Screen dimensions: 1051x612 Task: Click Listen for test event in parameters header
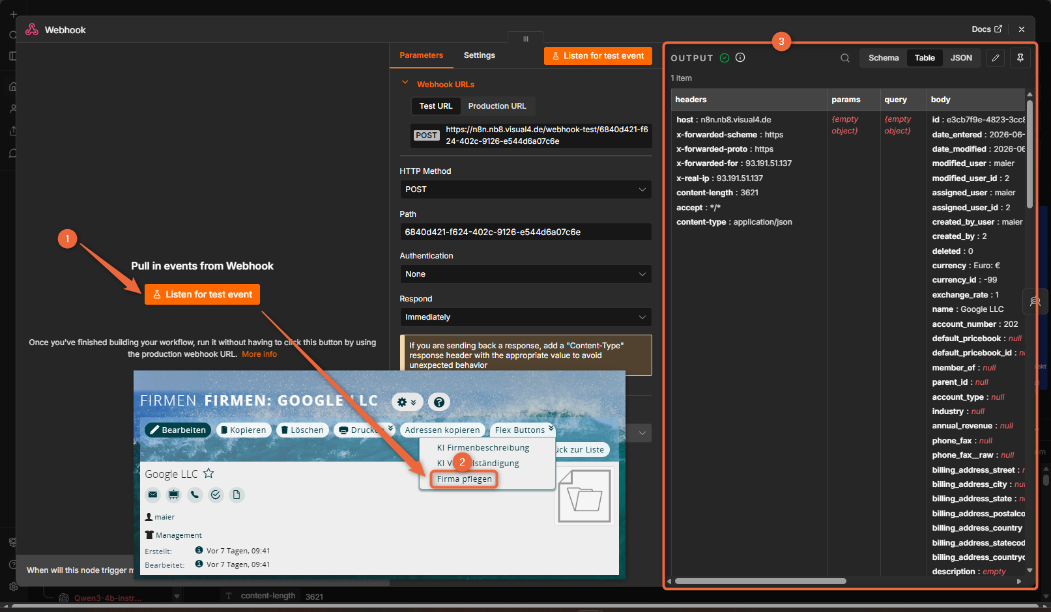598,56
